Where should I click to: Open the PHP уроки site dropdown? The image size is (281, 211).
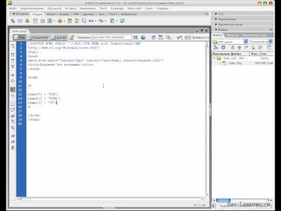(x=245, y=42)
